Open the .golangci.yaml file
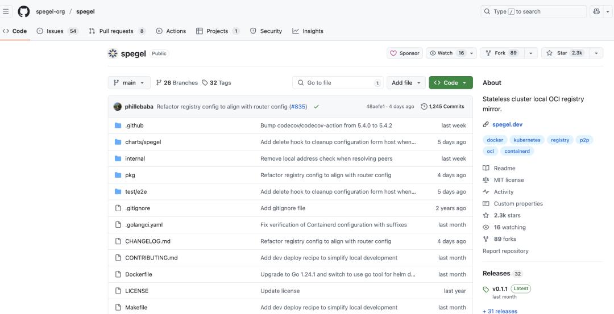This screenshot has height=314, width=614. [x=144, y=224]
